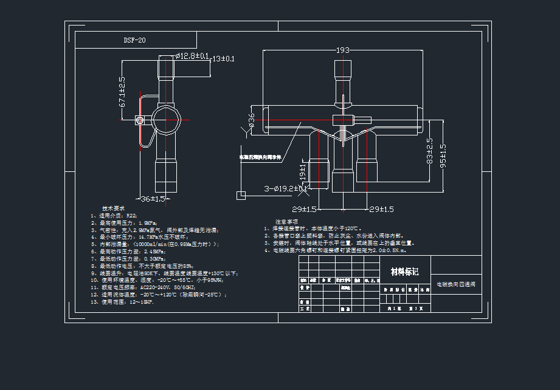
Task: Click the 83±2.5 height dimension
Action: point(430,152)
